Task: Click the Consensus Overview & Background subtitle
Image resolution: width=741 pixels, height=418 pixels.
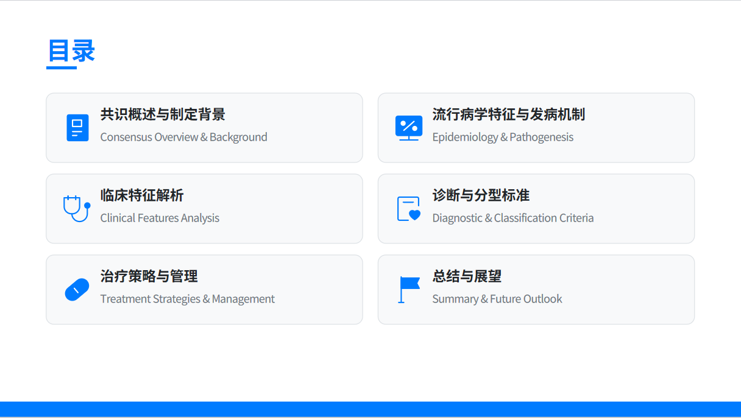Action: click(184, 137)
